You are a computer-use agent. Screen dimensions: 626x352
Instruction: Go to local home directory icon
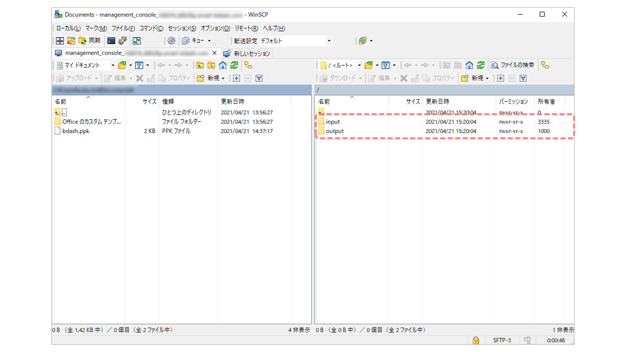pos(223,65)
